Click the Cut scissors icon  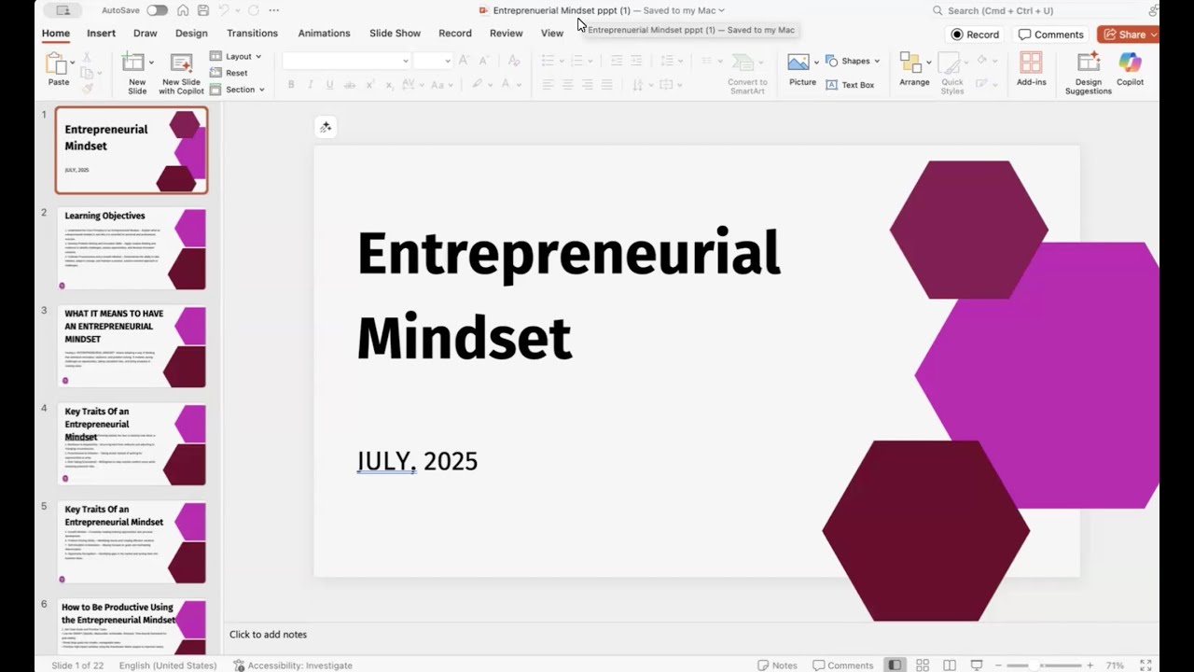point(86,57)
